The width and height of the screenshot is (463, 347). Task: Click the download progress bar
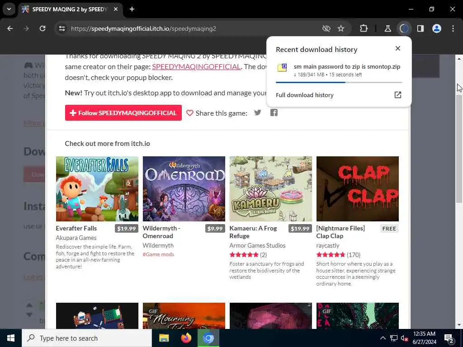tap(339, 82)
